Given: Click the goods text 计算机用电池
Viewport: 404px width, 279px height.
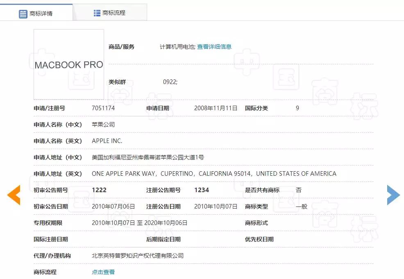Looking at the screenshot, I should tap(177, 47).
